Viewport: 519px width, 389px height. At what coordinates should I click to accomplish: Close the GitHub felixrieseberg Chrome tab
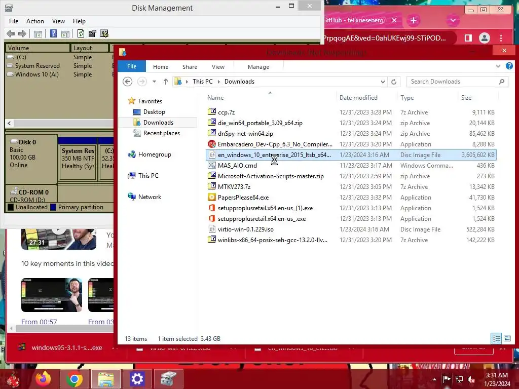pyautogui.click(x=394, y=20)
